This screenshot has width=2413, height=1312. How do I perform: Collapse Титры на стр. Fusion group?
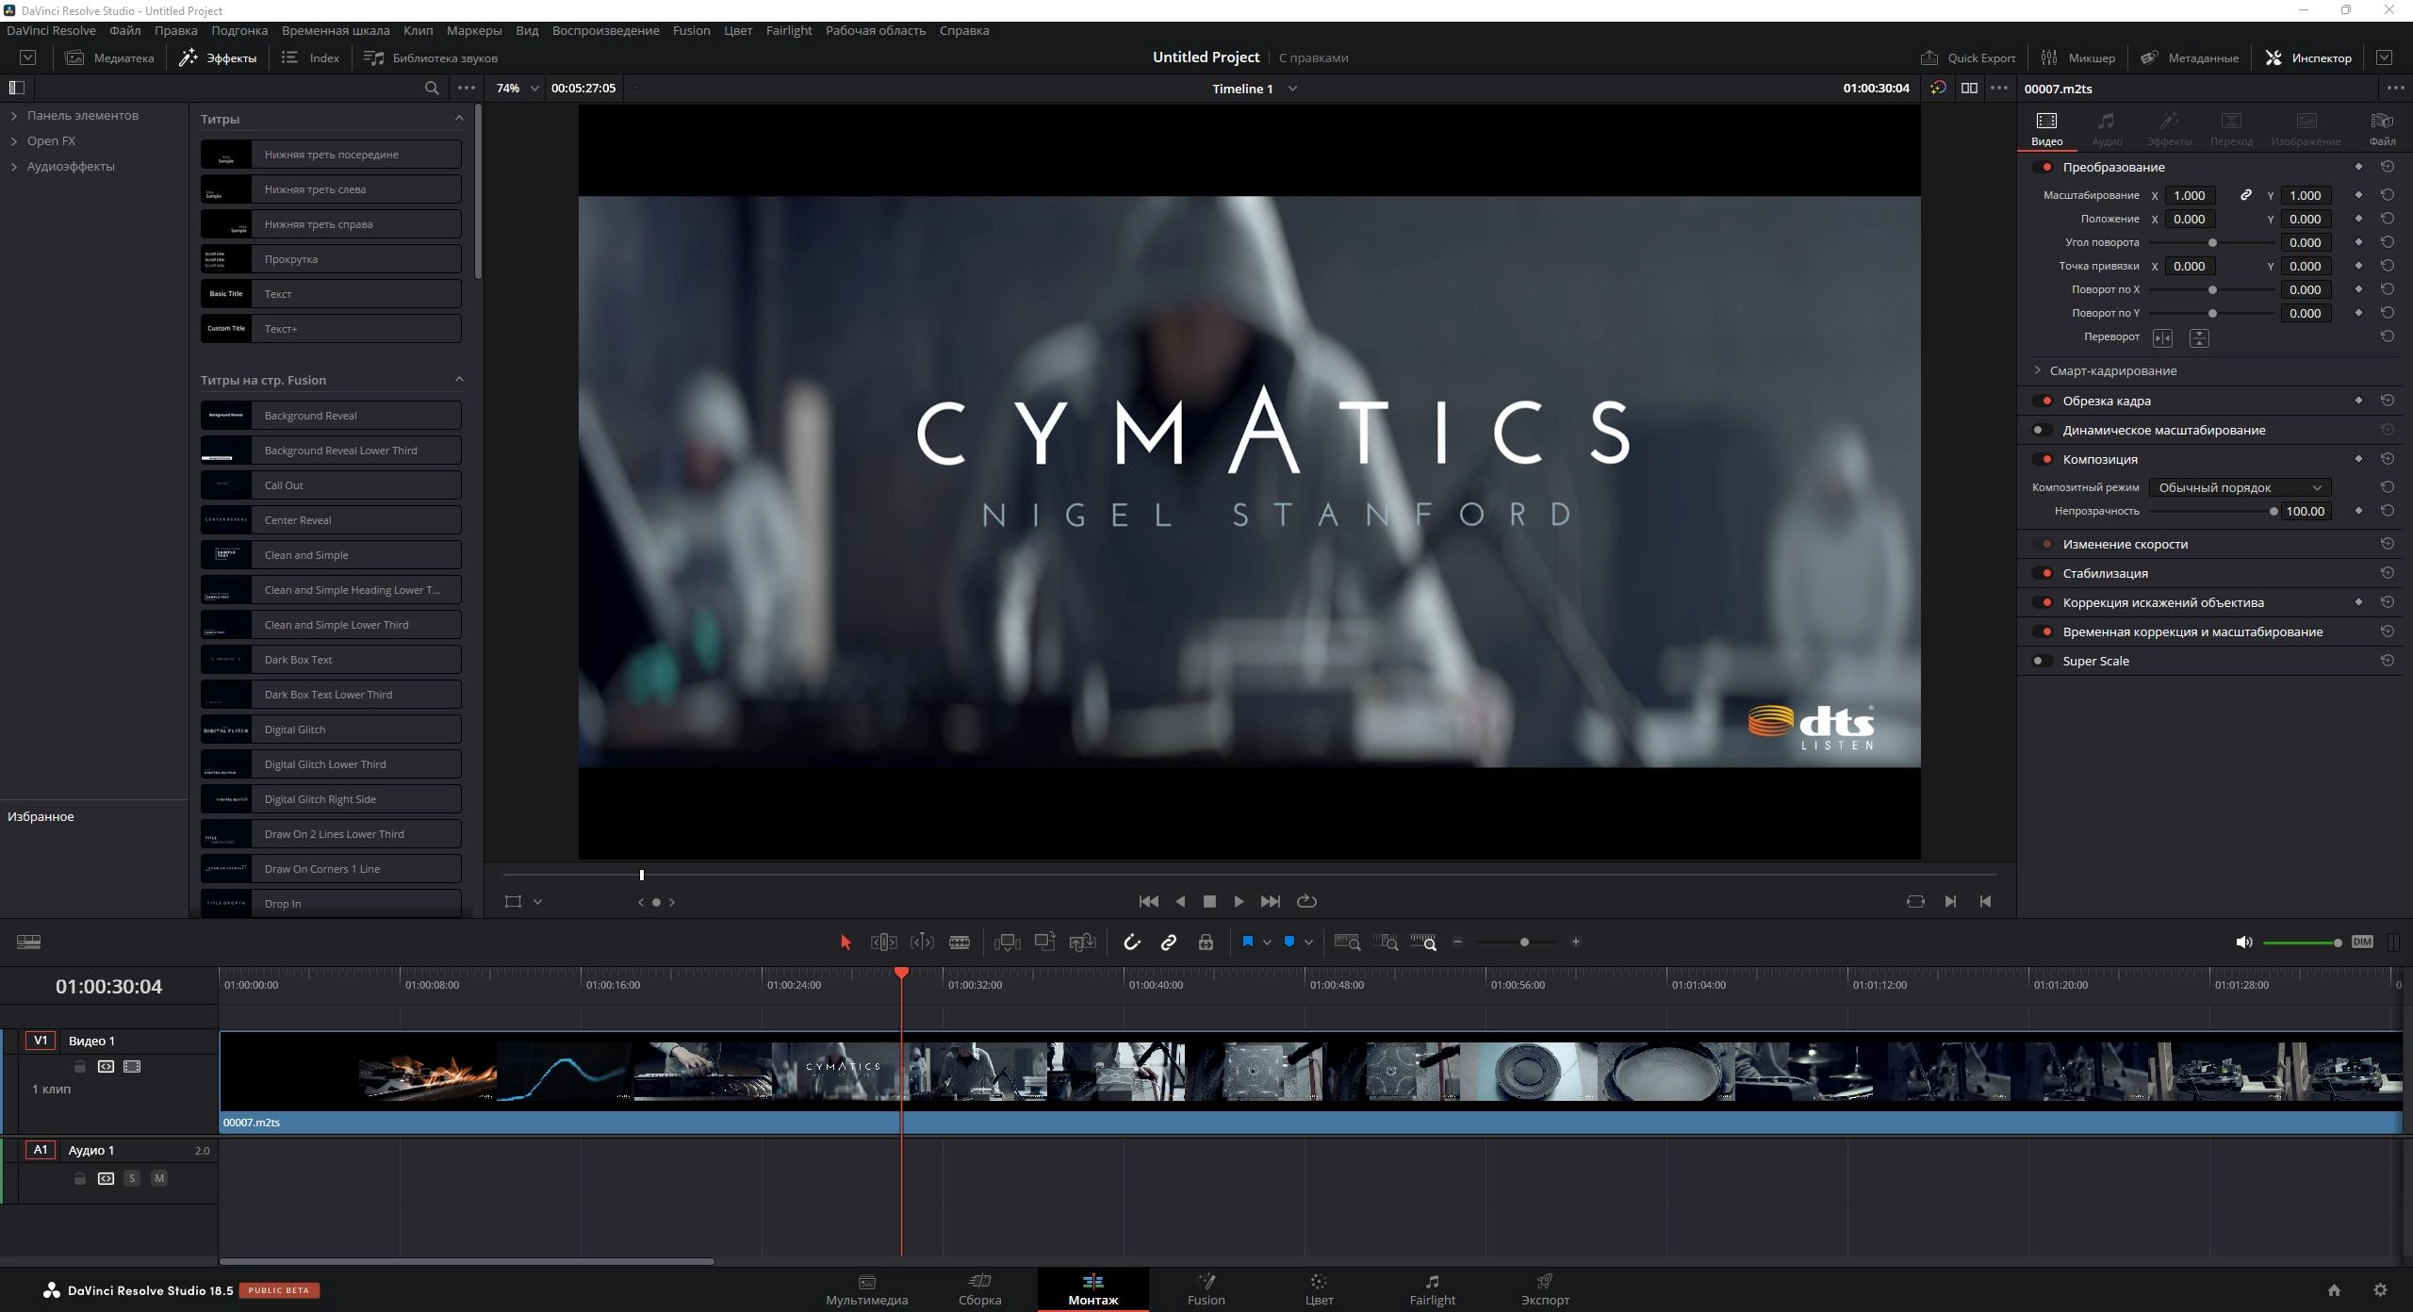point(459,380)
